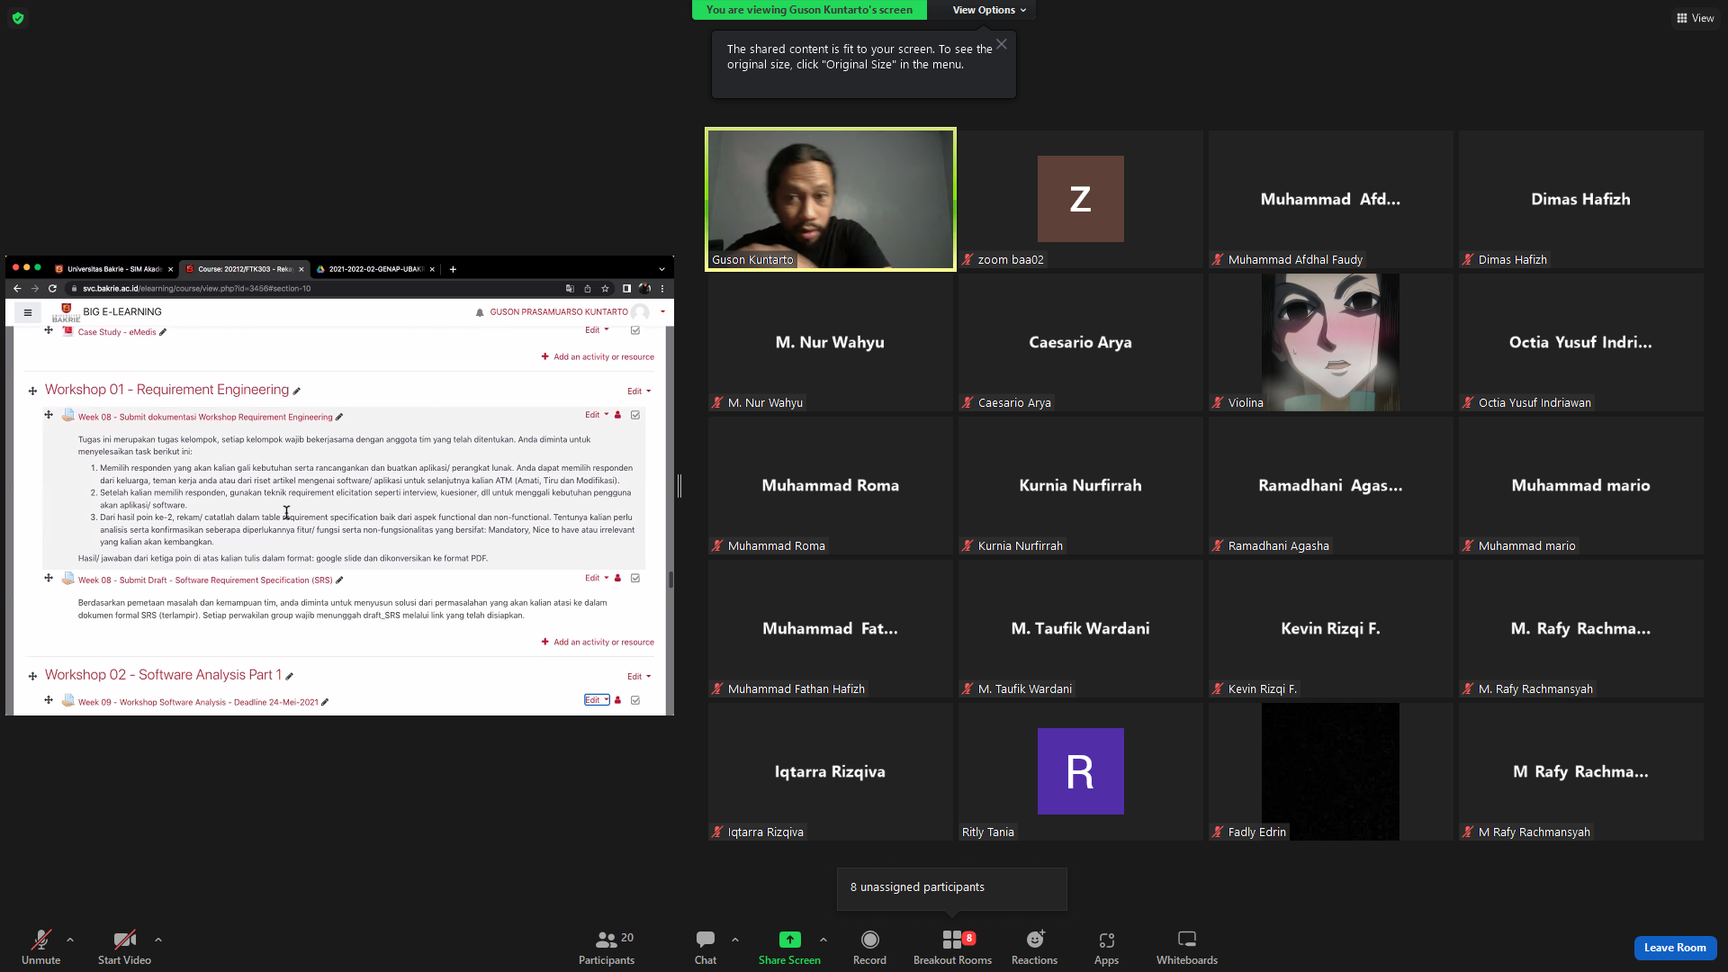Open Week 09 Workshop Software Analysis assignment
The height and width of the screenshot is (972, 1728).
pyautogui.click(x=198, y=703)
